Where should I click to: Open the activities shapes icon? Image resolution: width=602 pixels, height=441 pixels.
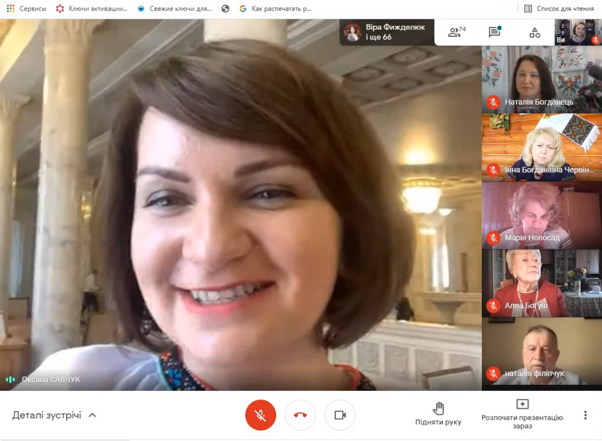tap(534, 33)
